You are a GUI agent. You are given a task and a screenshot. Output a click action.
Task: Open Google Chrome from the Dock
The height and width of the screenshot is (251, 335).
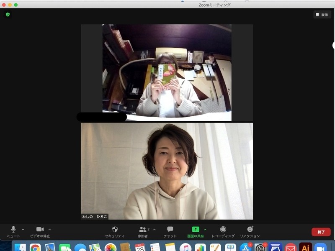tap(35, 247)
